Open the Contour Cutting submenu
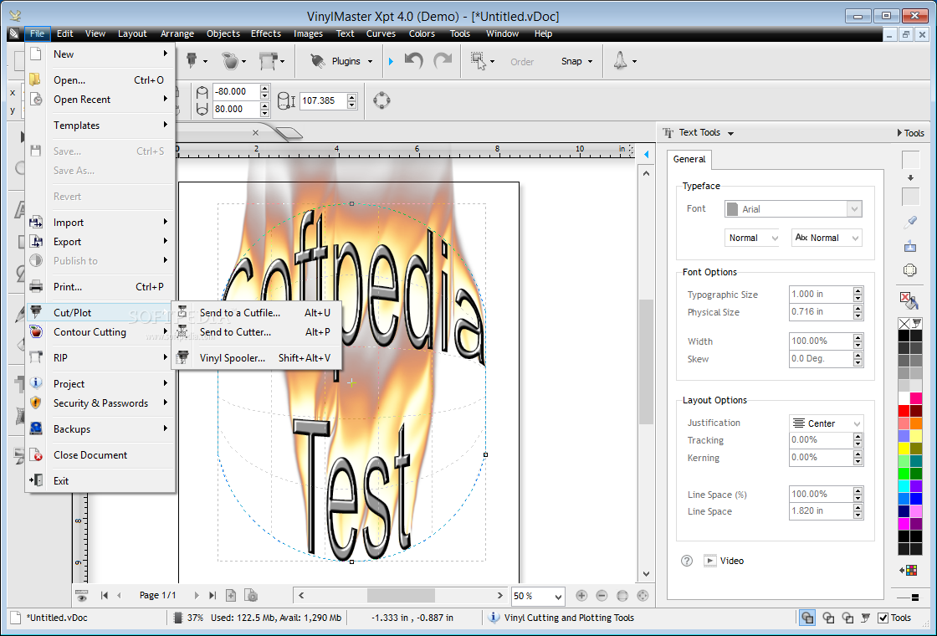937x636 pixels. click(x=100, y=331)
